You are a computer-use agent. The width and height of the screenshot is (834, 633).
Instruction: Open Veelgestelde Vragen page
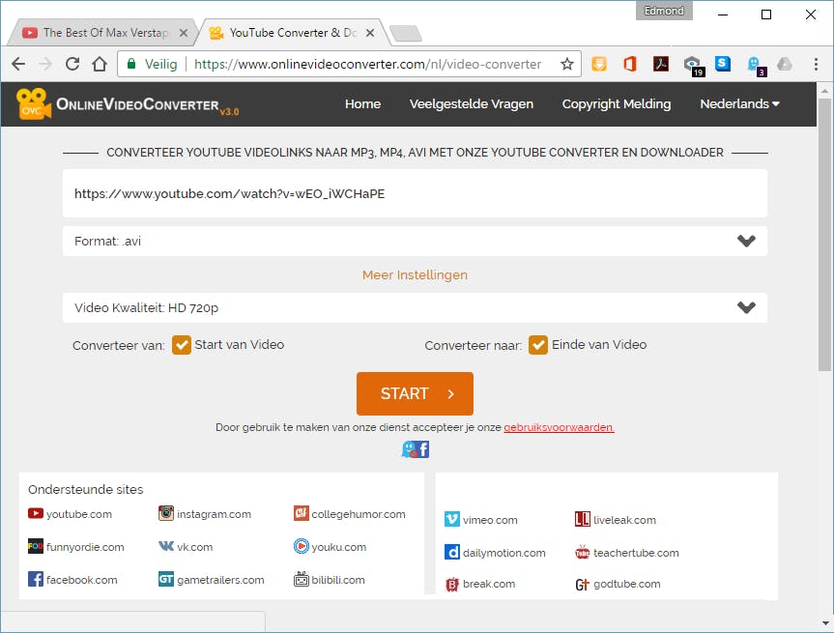pos(472,103)
